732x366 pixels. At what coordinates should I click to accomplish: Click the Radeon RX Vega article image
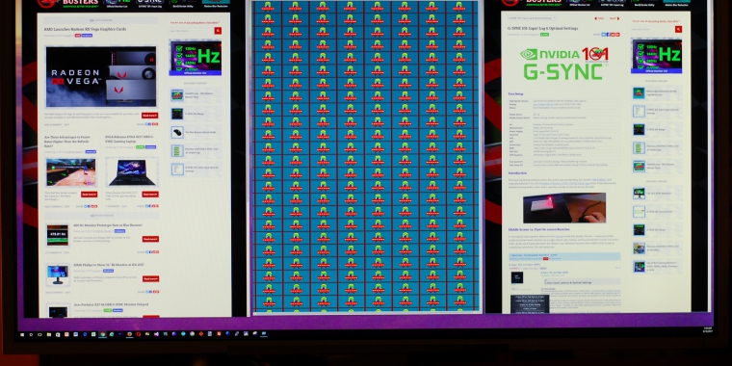click(x=101, y=76)
